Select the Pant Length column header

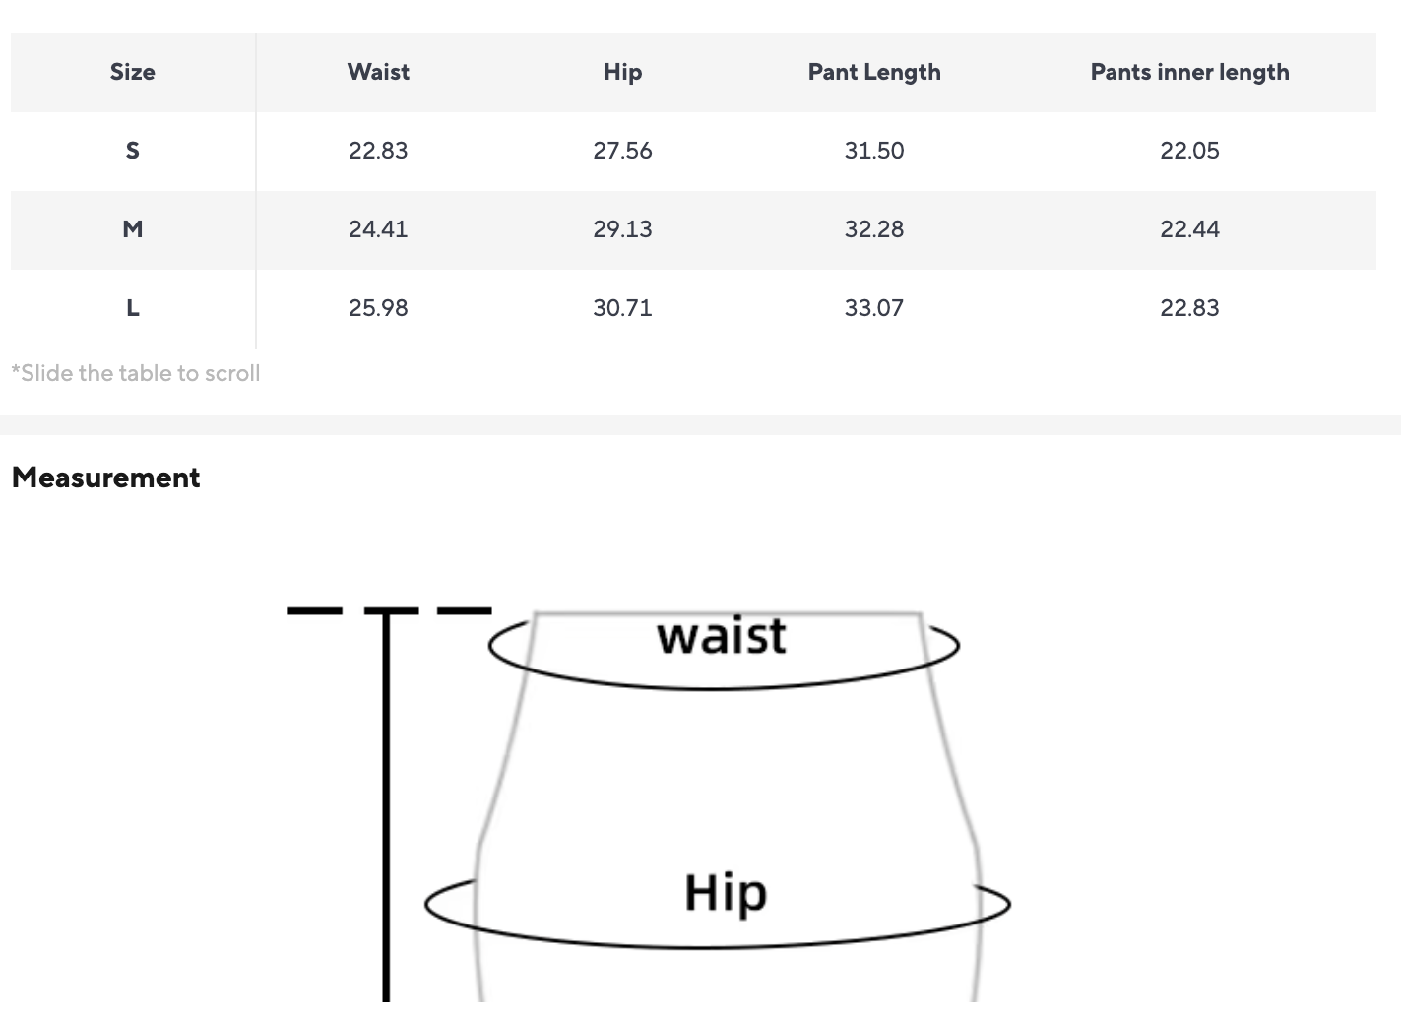[873, 72]
